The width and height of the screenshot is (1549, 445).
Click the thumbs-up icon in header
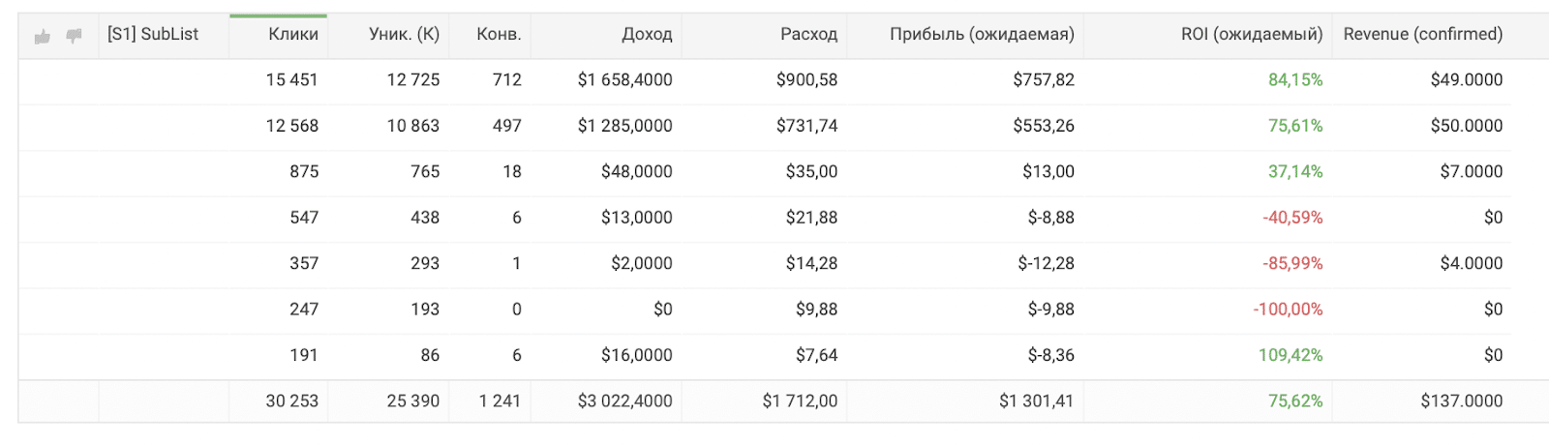tap(42, 37)
